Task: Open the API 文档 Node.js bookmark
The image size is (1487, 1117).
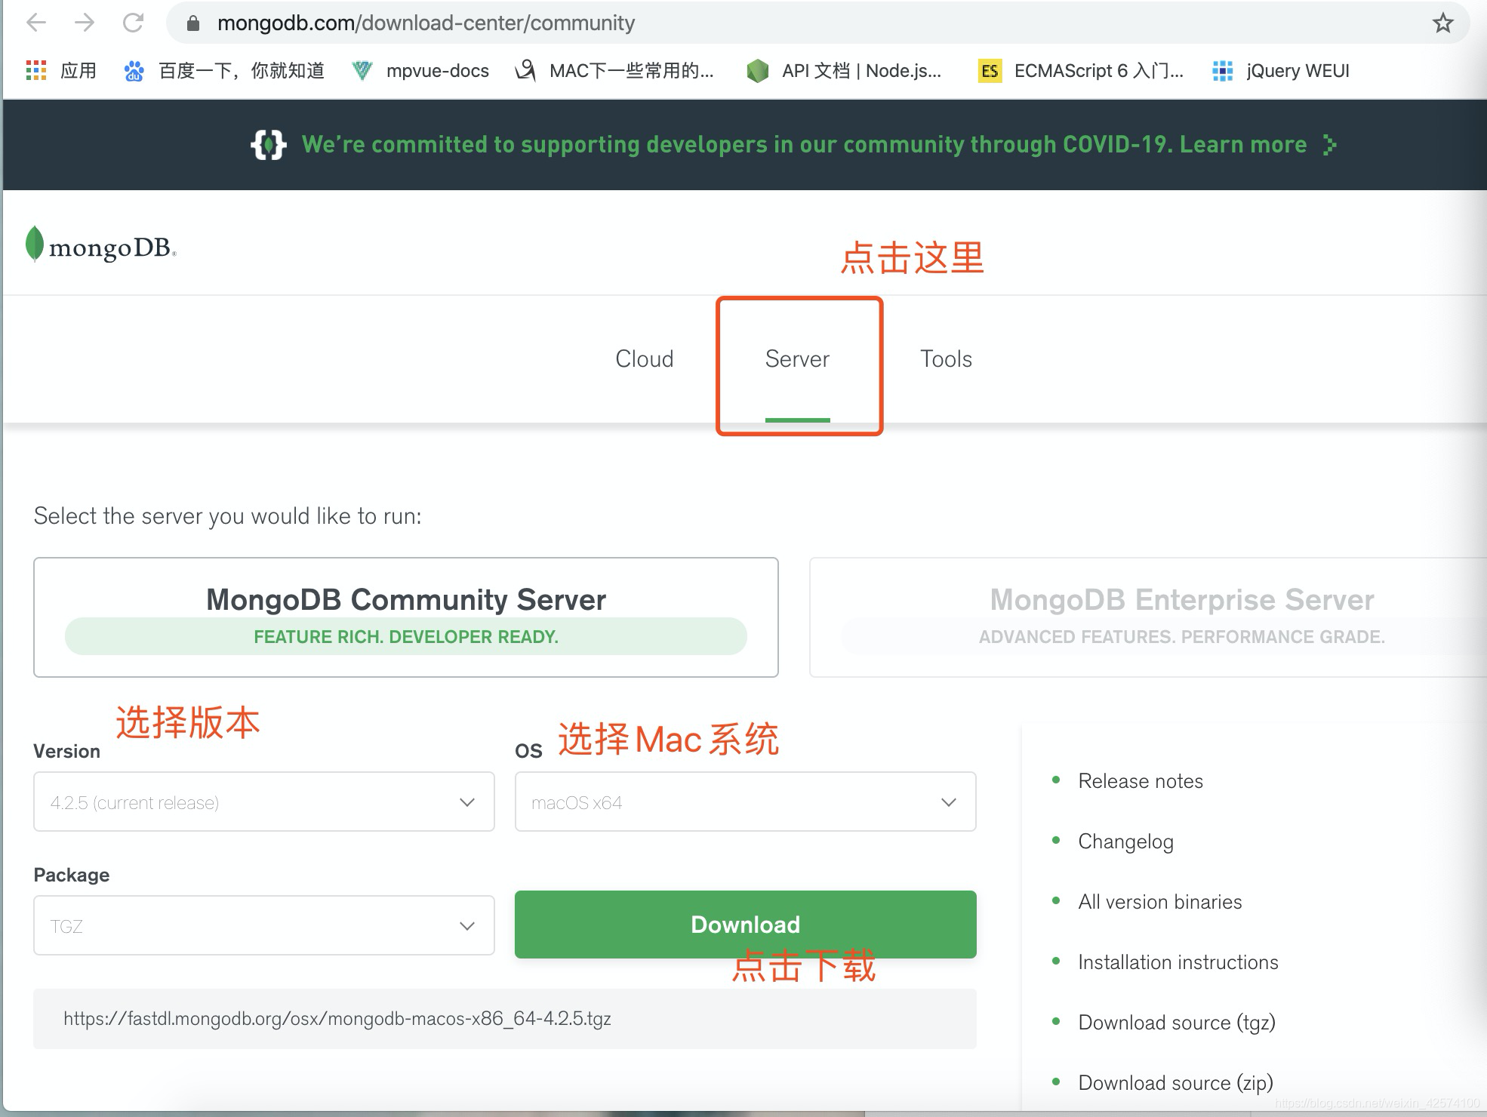Action: [843, 70]
